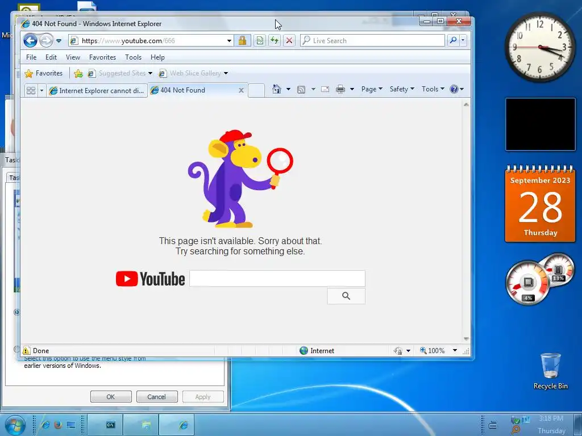Expand the address bar URL dropdown
The height and width of the screenshot is (436, 582).
[x=230, y=41]
